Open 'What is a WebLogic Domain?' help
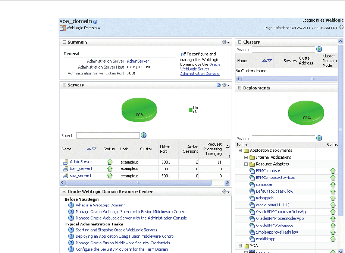The height and width of the screenshot is (253, 345). (x=100, y=205)
